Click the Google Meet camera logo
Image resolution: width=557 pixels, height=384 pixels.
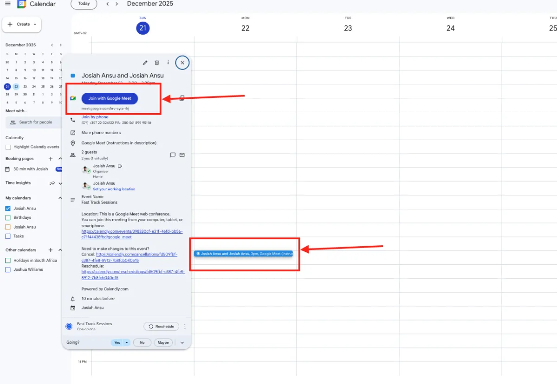[73, 98]
